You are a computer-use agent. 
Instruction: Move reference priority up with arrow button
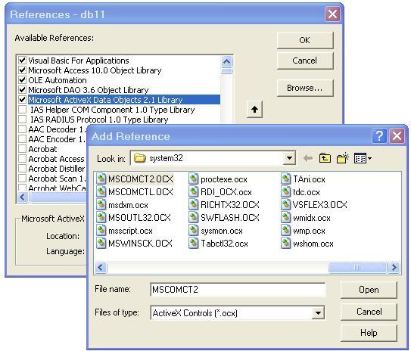pyautogui.click(x=254, y=109)
